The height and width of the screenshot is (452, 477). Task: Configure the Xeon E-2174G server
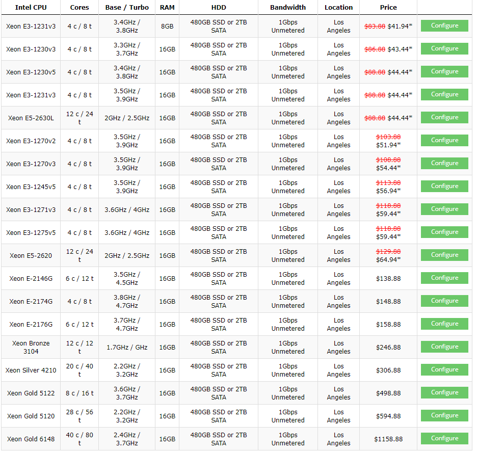pos(444,301)
